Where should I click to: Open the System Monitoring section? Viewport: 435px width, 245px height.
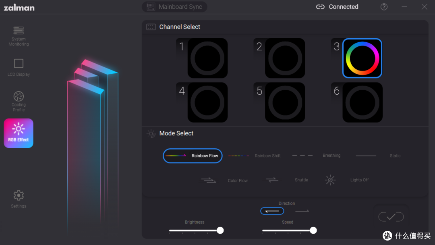19,36
